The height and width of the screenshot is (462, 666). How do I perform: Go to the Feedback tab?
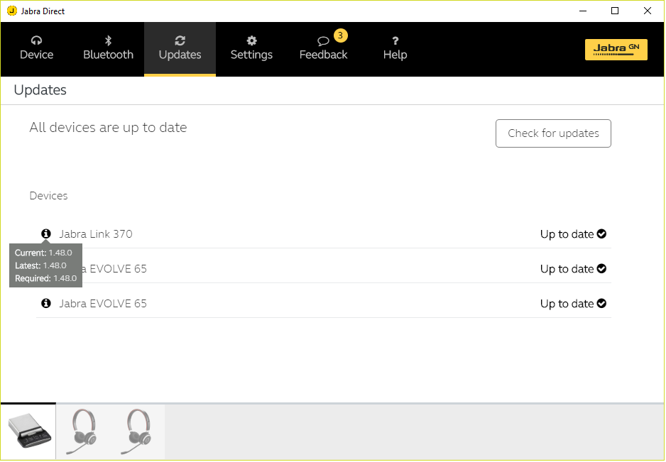click(x=323, y=50)
